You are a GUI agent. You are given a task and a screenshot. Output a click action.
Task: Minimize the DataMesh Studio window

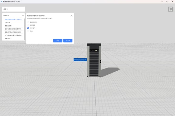pyautogui.click(x=162, y=2)
